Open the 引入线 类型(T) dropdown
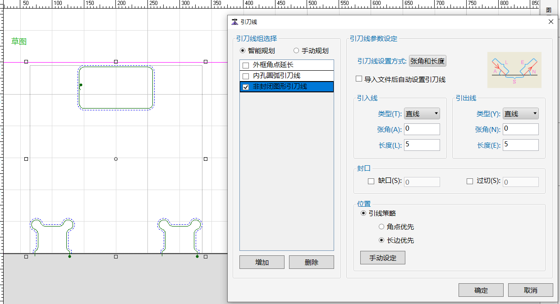The width and height of the screenshot is (560, 304). 422,114
